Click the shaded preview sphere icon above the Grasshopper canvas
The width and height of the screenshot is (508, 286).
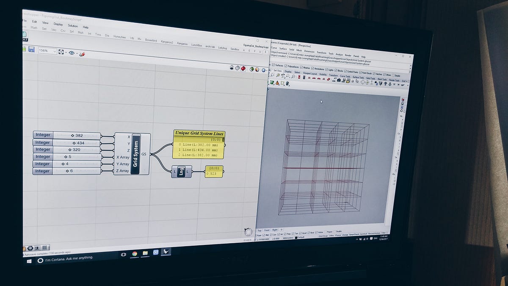(x=257, y=69)
